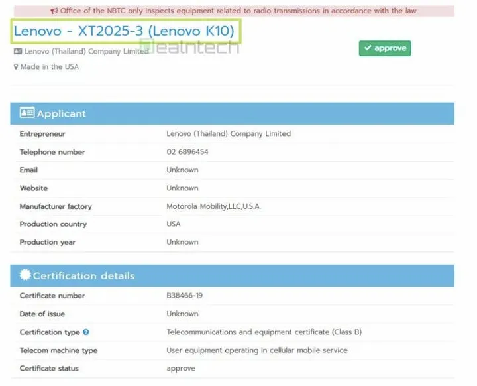Click the NBTC notice banner text
Image resolution: width=477 pixels, height=386 pixels.
pos(238,11)
